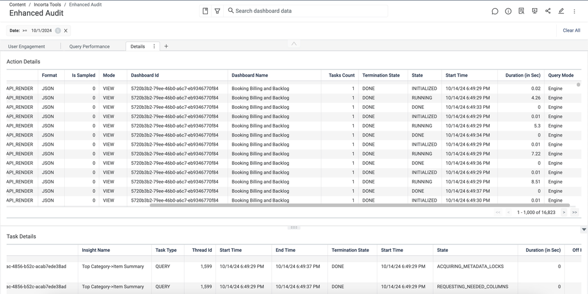
Task: Collapse the filter bar chevron
Action: pyautogui.click(x=294, y=44)
